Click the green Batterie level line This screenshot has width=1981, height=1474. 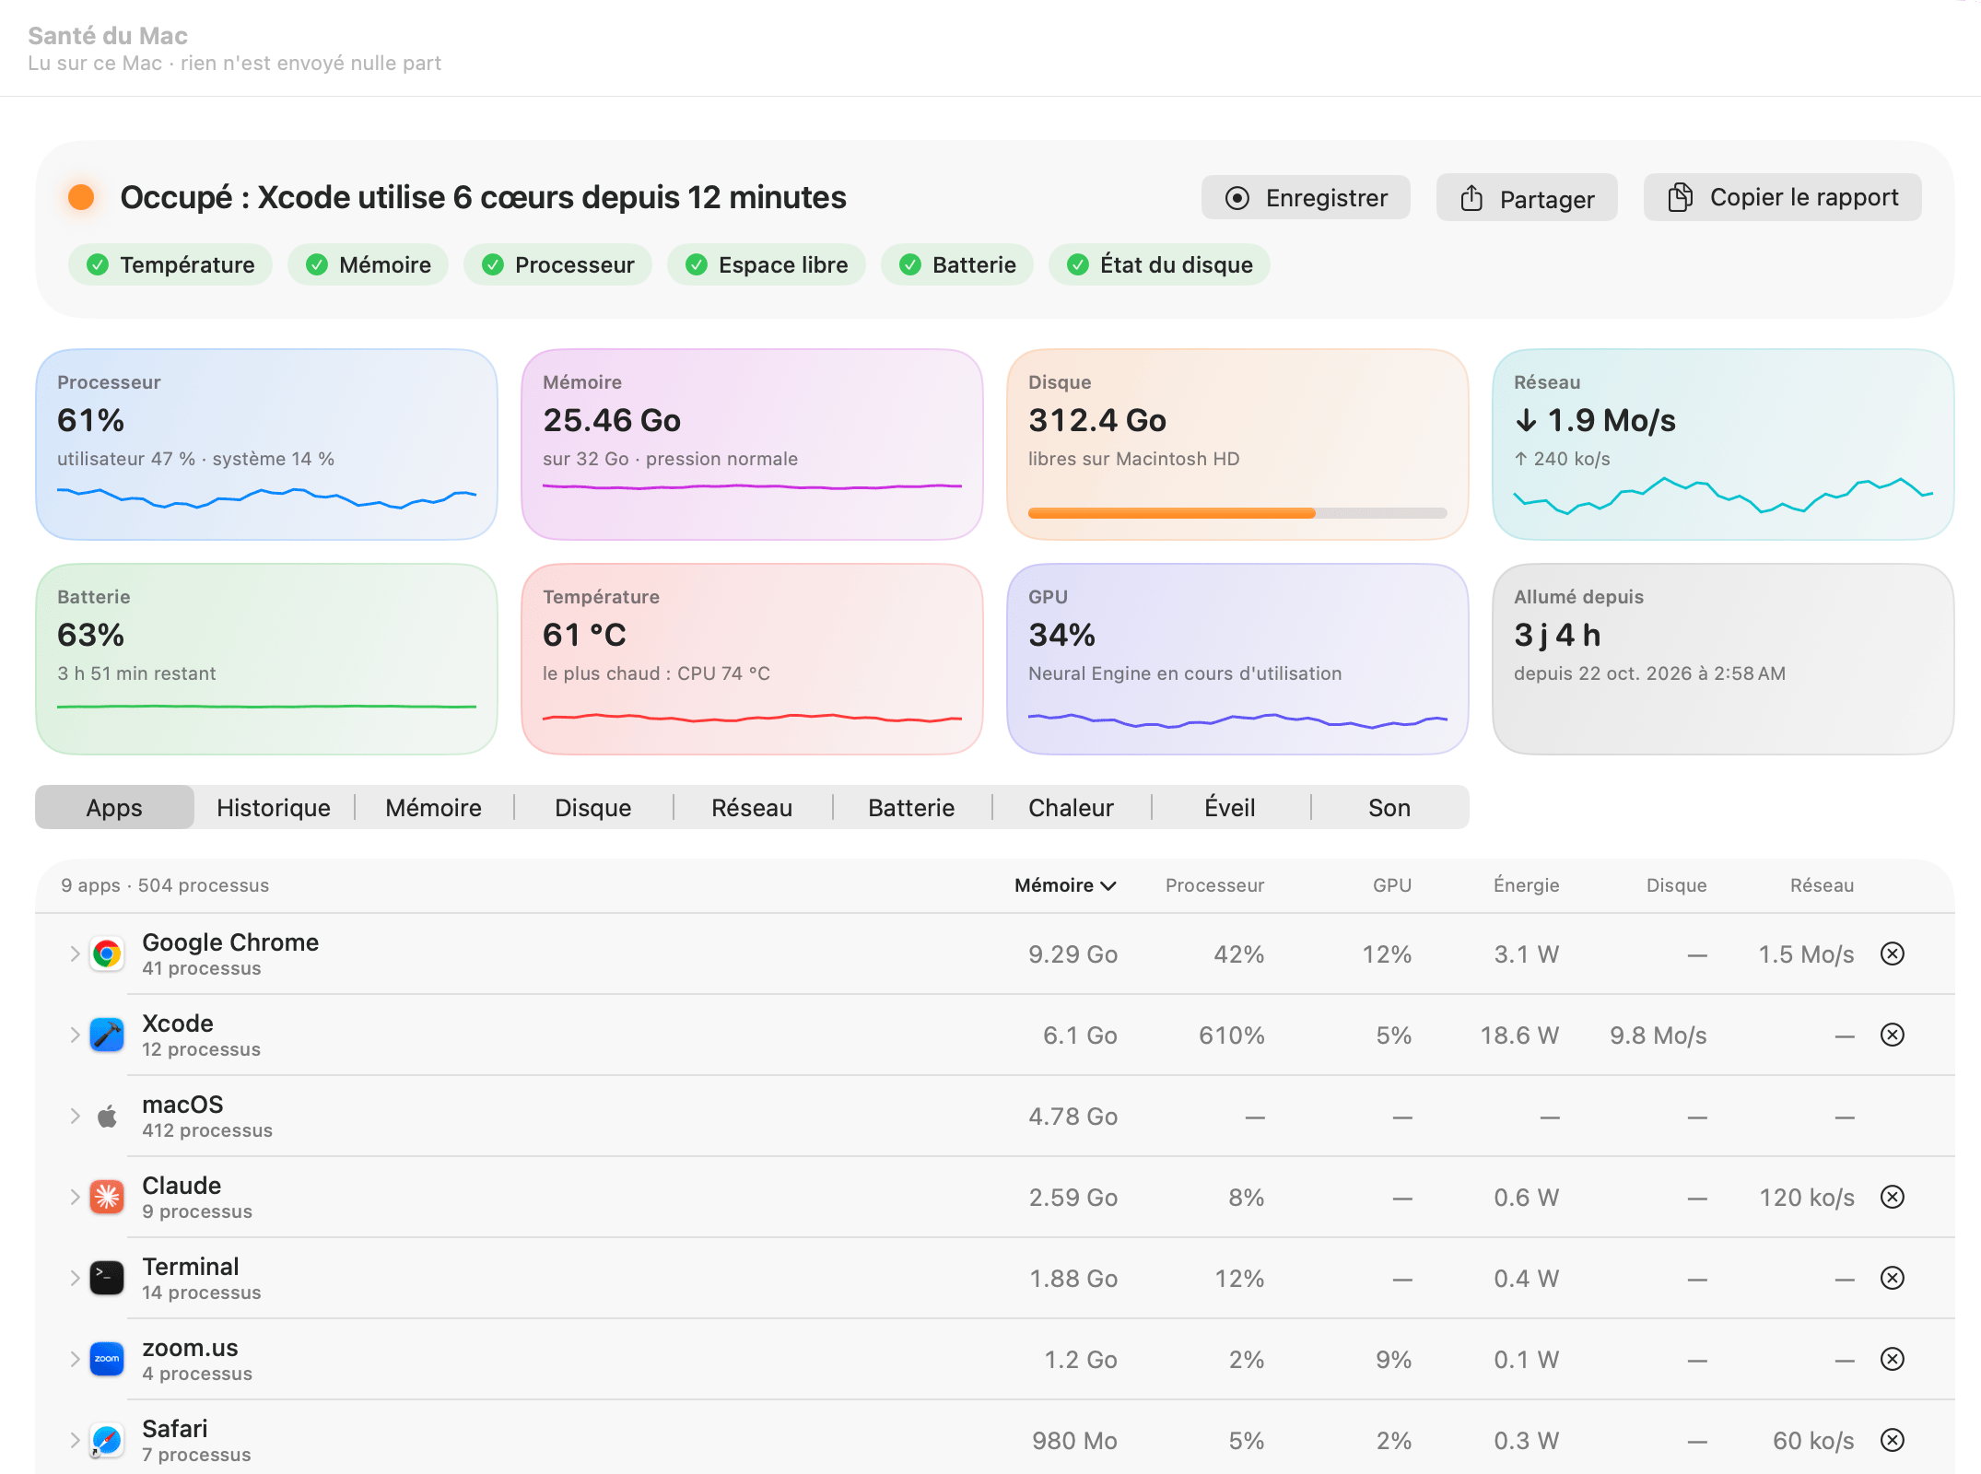[266, 707]
